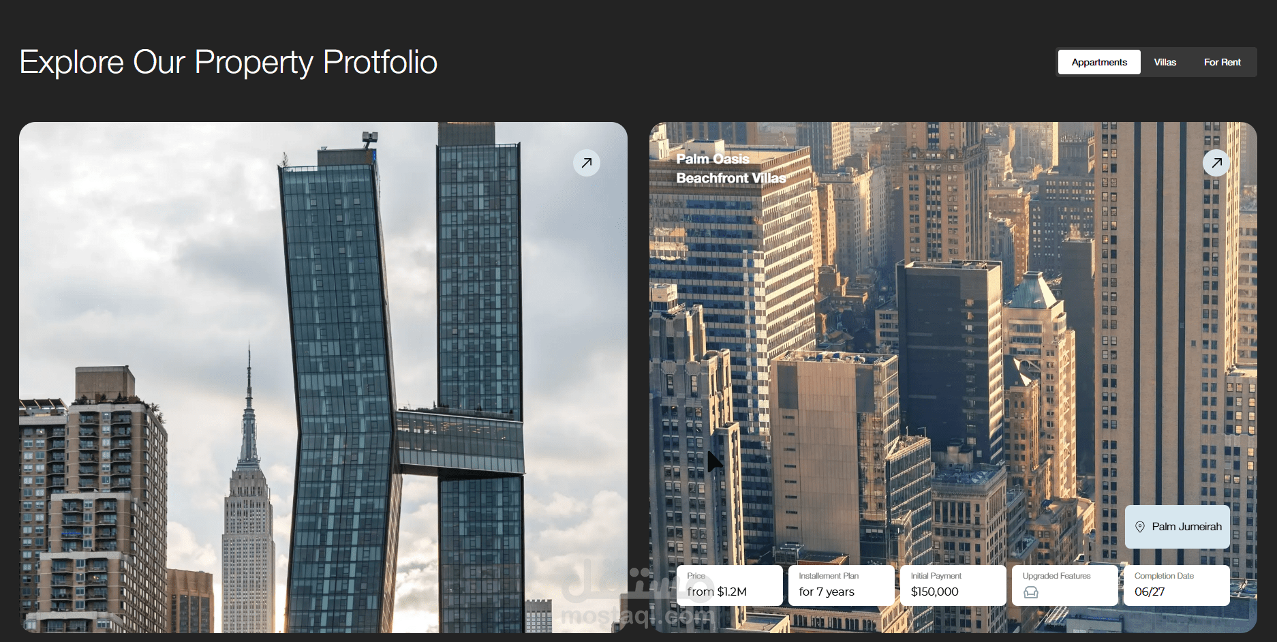The image size is (1277, 642).
Task: Click the $150,000 amount text
Action: coord(934,592)
